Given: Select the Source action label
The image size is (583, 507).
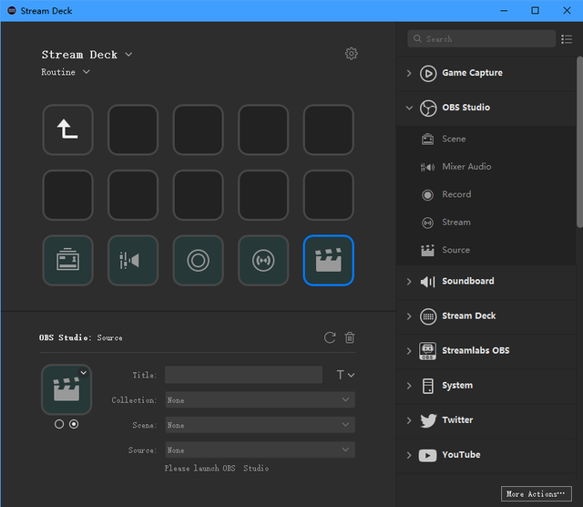Looking at the screenshot, I should coord(455,250).
